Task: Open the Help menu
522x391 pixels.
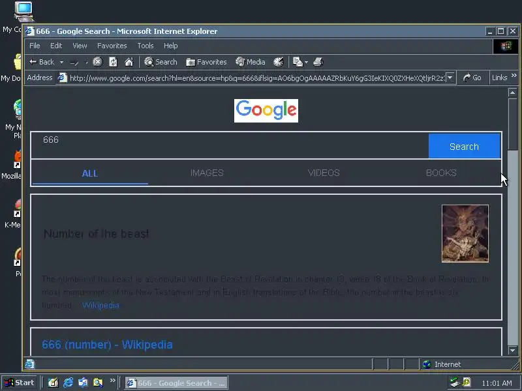Action: [x=170, y=46]
